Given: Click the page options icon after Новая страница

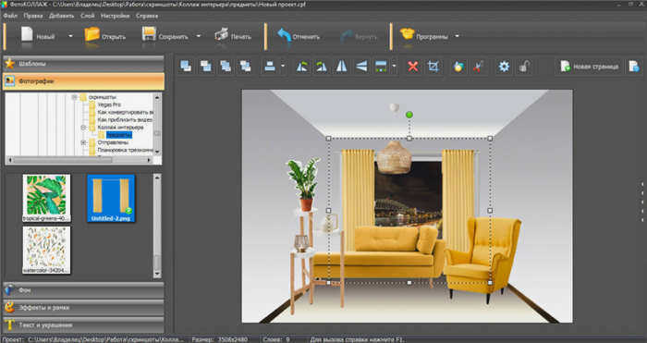Looking at the screenshot, I should pos(634,66).
